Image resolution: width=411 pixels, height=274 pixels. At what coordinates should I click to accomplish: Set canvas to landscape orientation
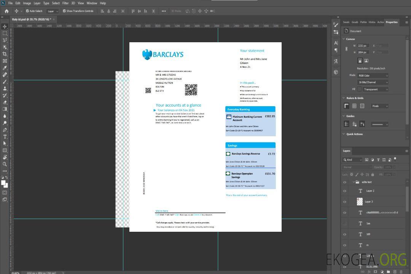366,61
